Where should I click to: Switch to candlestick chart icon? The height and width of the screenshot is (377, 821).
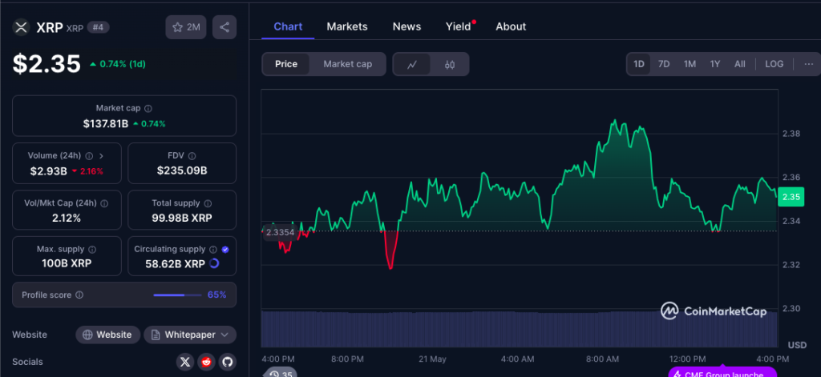click(450, 64)
